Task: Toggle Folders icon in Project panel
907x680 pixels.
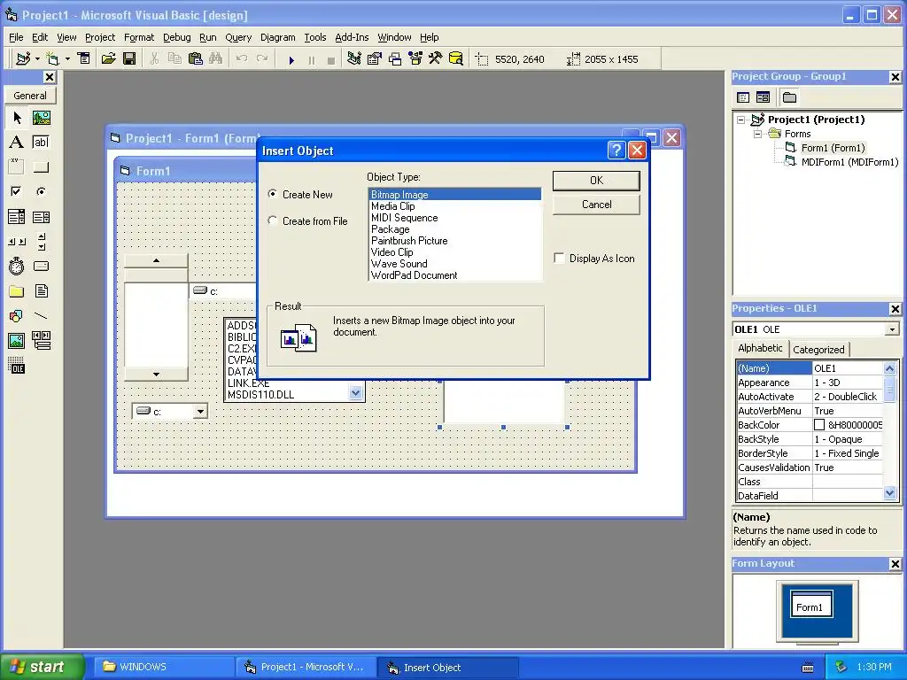Action: (789, 97)
